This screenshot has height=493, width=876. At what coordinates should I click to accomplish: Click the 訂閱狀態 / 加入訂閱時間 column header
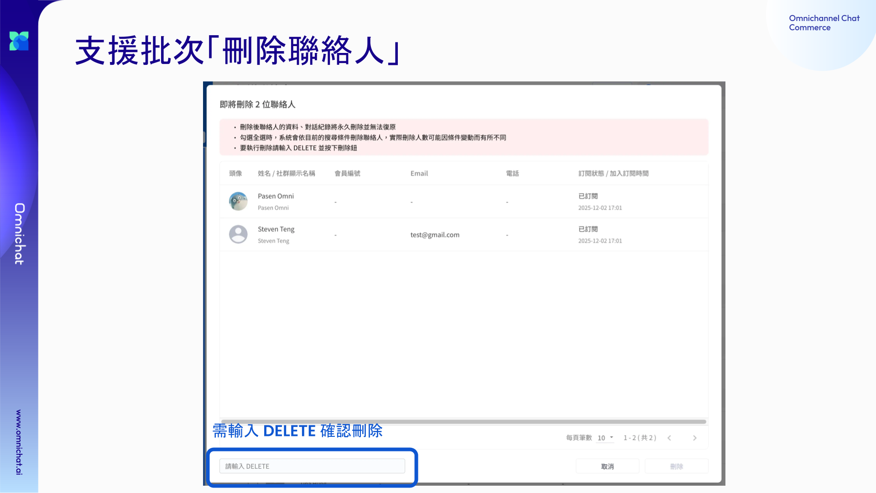613,173
